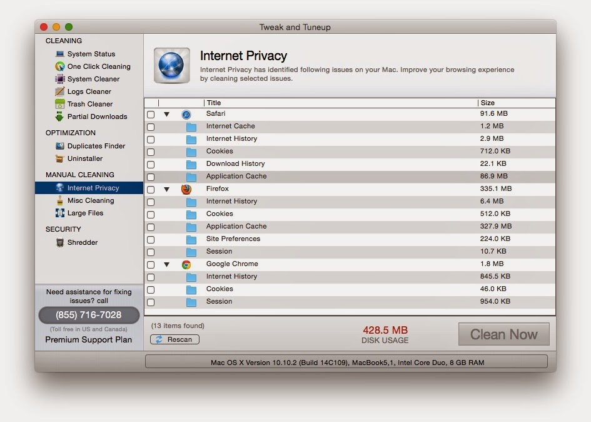Tick the Internet Cache checkbox
The image size is (591, 422).
(x=151, y=127)
